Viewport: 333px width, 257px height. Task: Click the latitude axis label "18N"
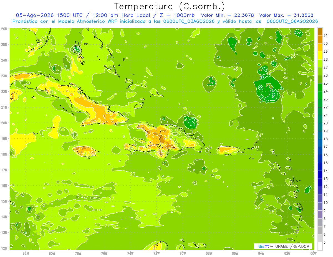(x=4, y=154)
